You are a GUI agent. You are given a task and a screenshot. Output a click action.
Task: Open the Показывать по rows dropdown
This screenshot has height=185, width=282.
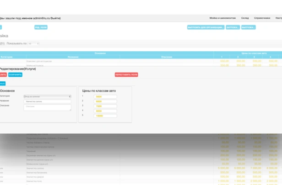[x=33, y=43]
